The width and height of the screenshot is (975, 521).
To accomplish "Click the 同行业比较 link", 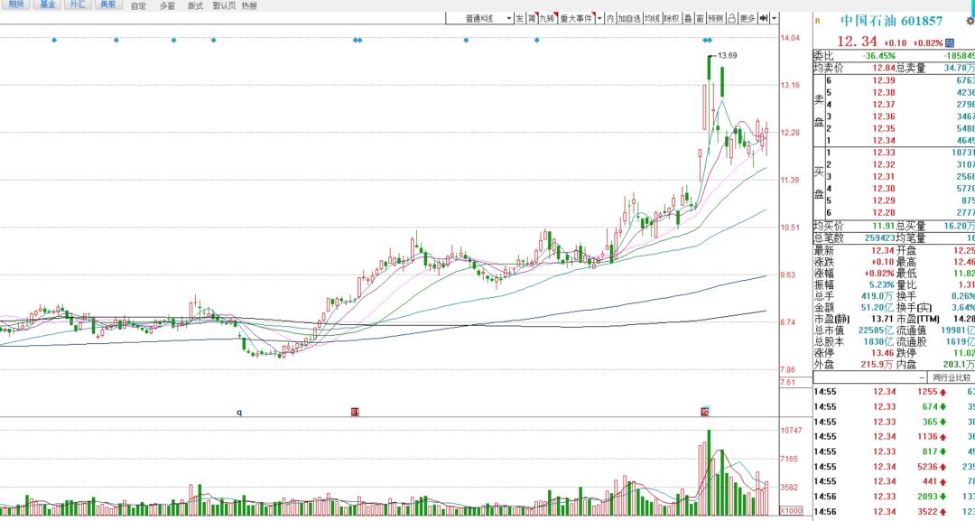I will pyautogui.click(x=952, y=377).
